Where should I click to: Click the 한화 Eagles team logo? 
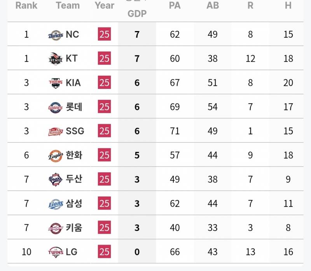click(x=55, y=155)
